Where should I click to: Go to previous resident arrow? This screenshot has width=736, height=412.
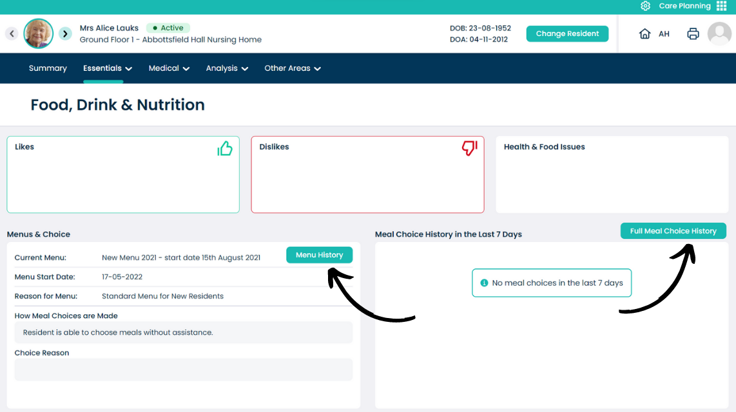12,33
